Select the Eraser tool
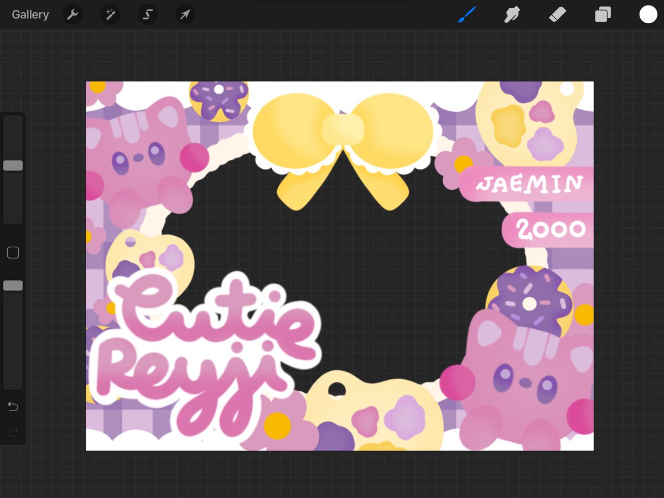Image resolution: width=664 pixels, height=498 pixels. (x=557, y=14)
